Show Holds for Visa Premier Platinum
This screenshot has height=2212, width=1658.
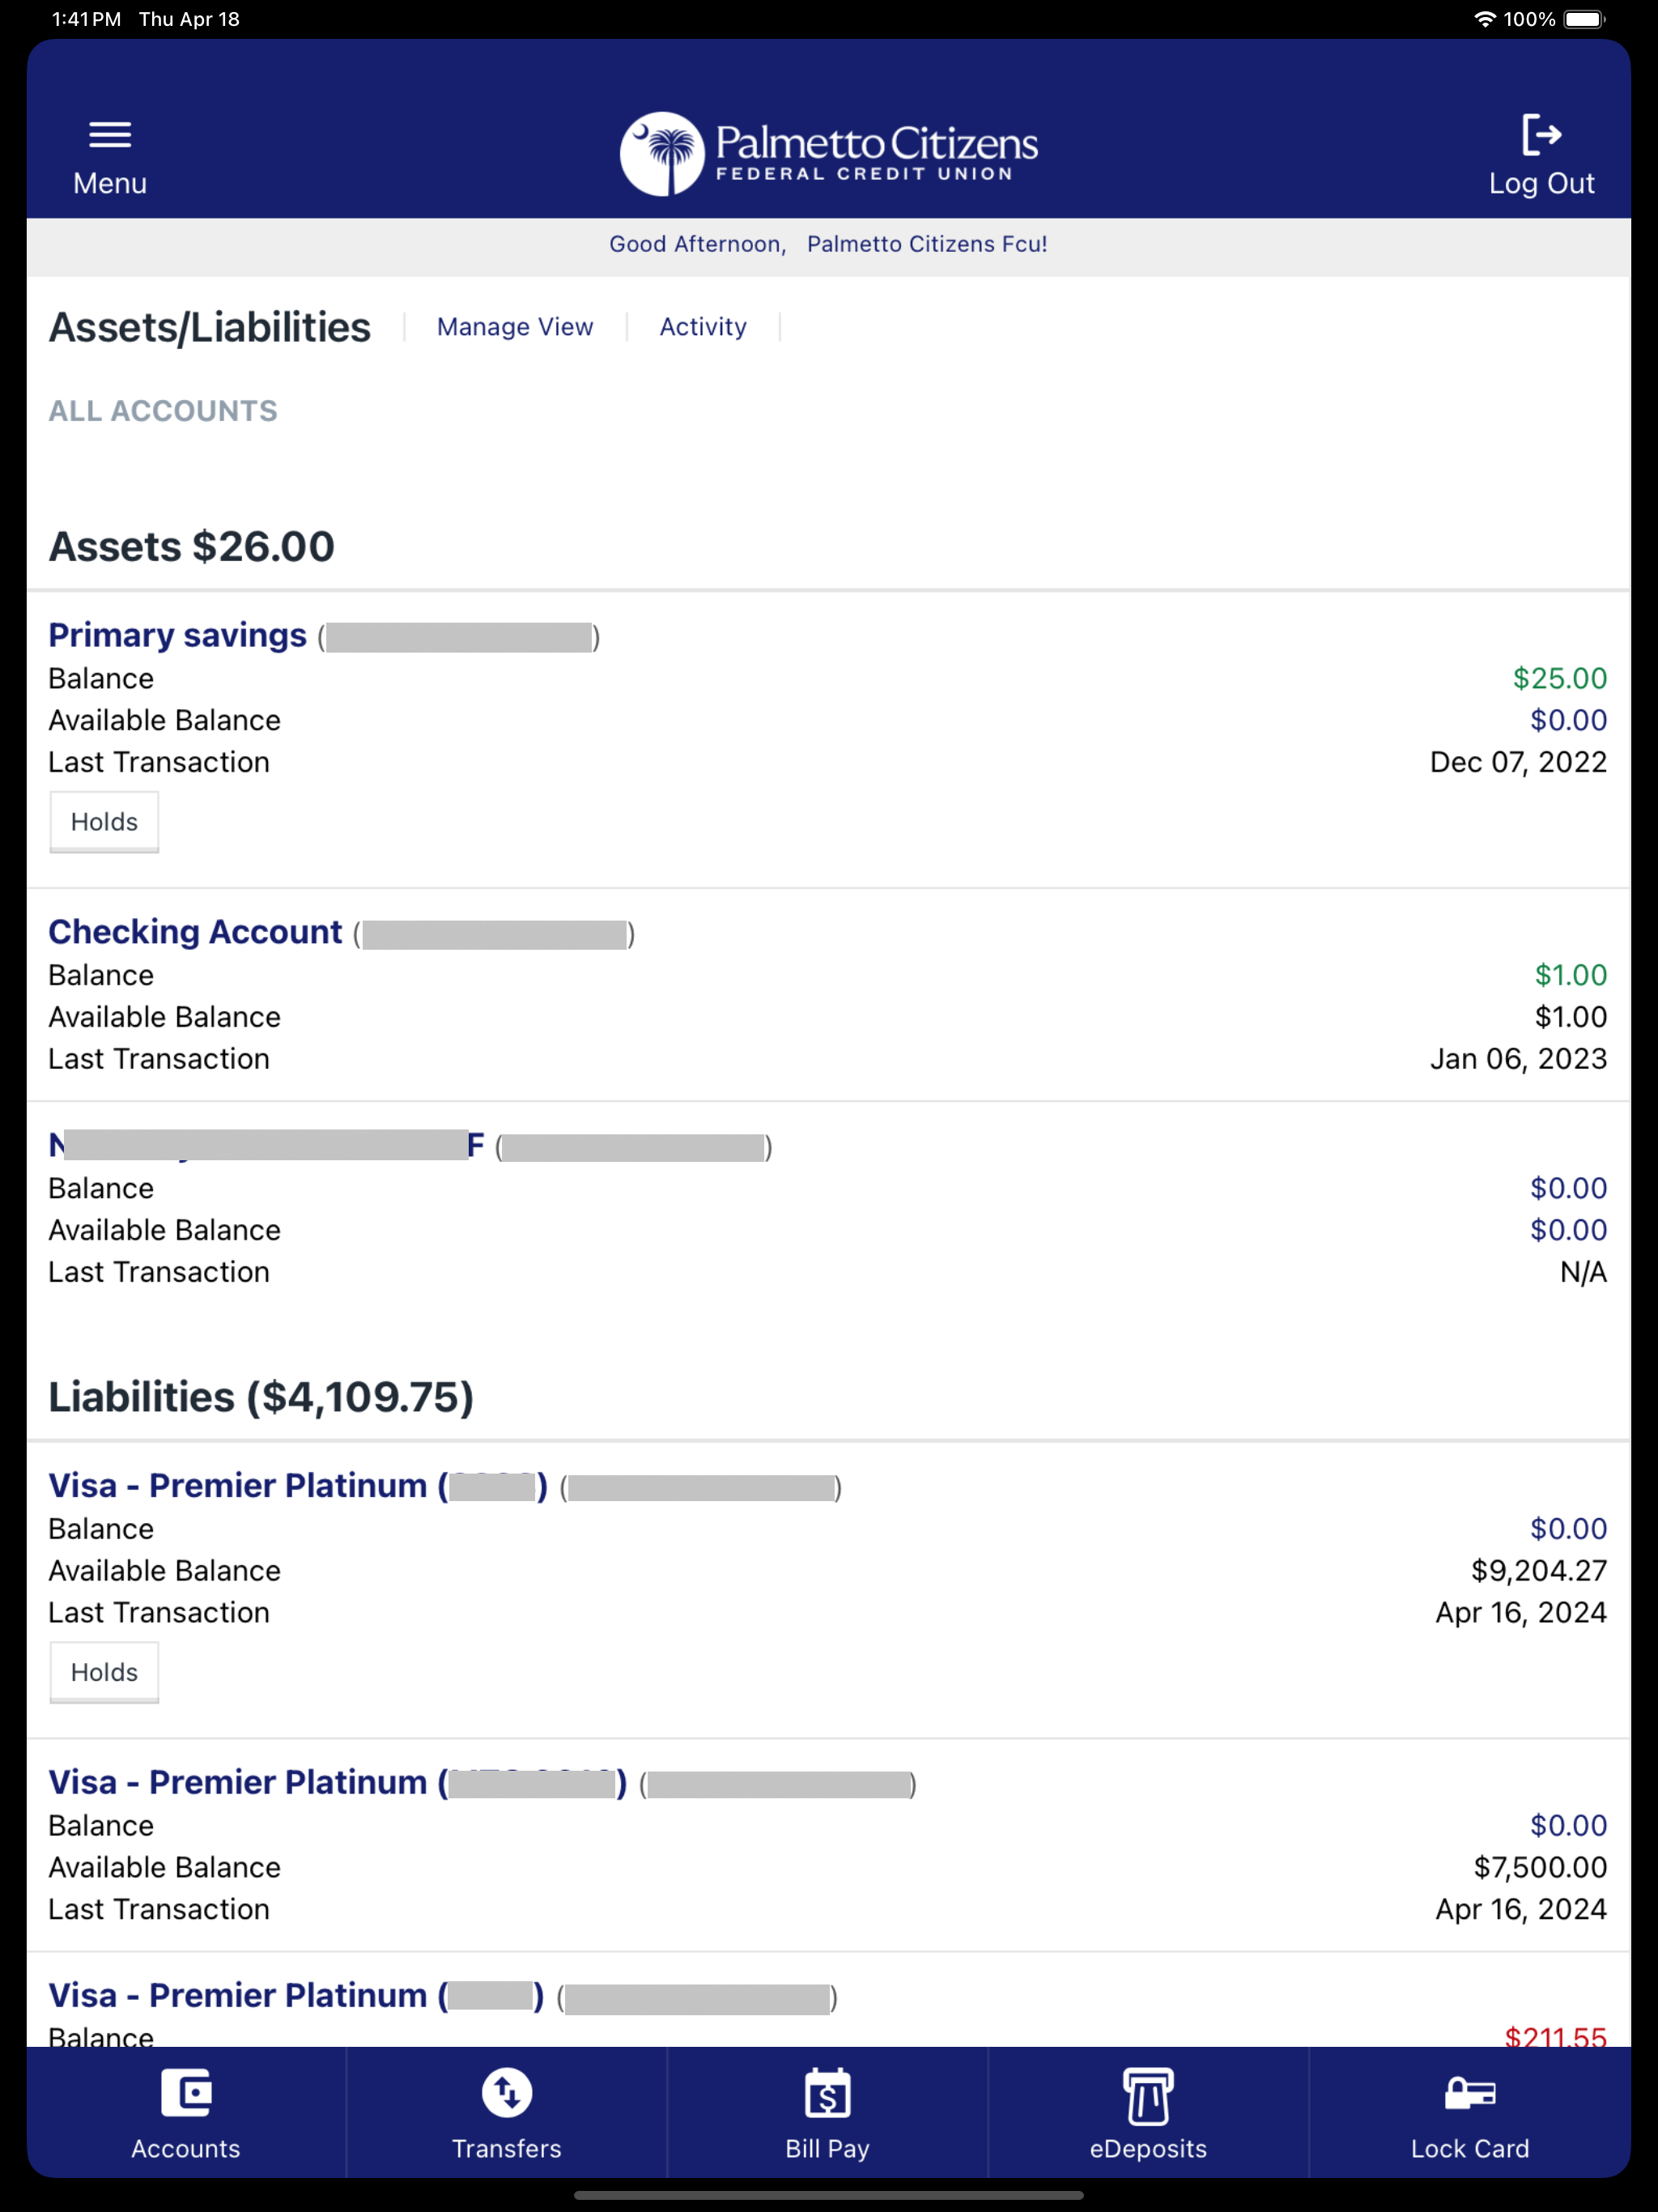(x=104, y=1672)
